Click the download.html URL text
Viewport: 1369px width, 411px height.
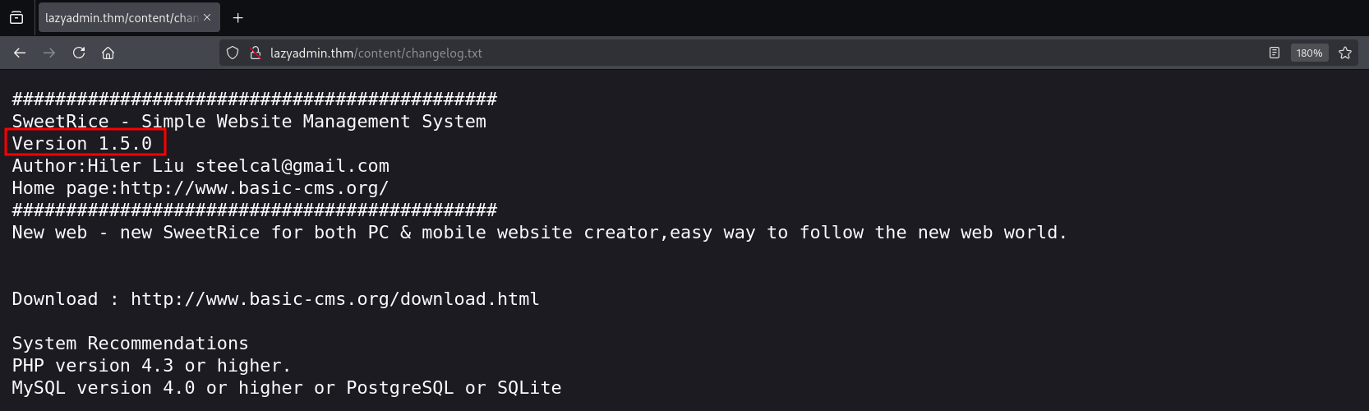[334, 298]
